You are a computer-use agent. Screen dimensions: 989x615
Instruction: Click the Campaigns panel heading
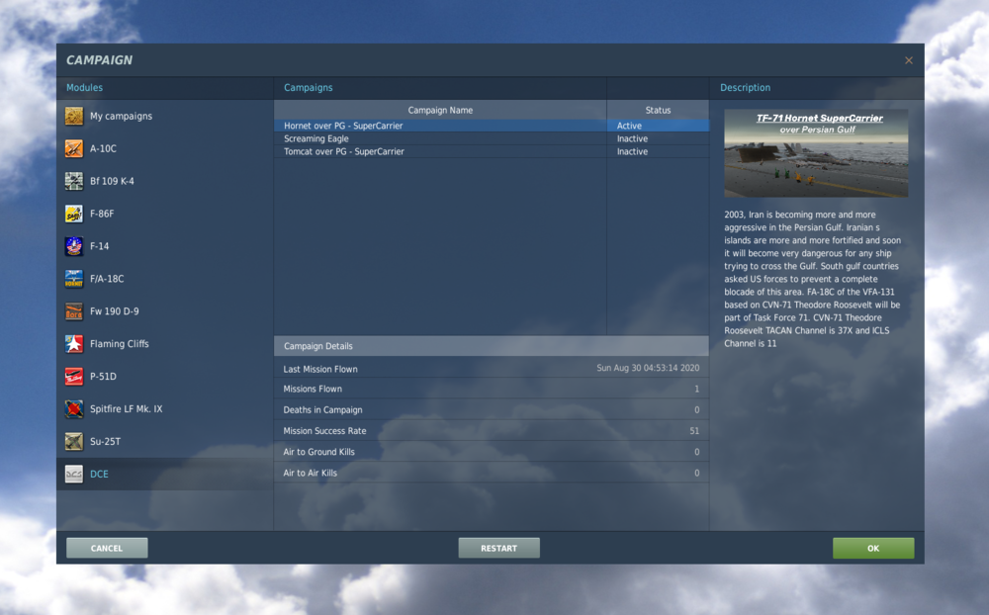(308, 88)
